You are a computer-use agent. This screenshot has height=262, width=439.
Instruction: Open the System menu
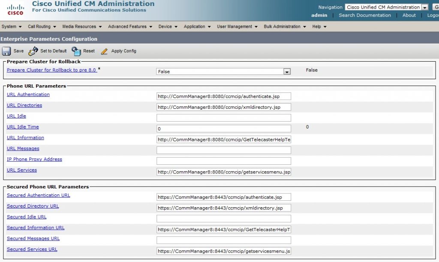point(12,27)
